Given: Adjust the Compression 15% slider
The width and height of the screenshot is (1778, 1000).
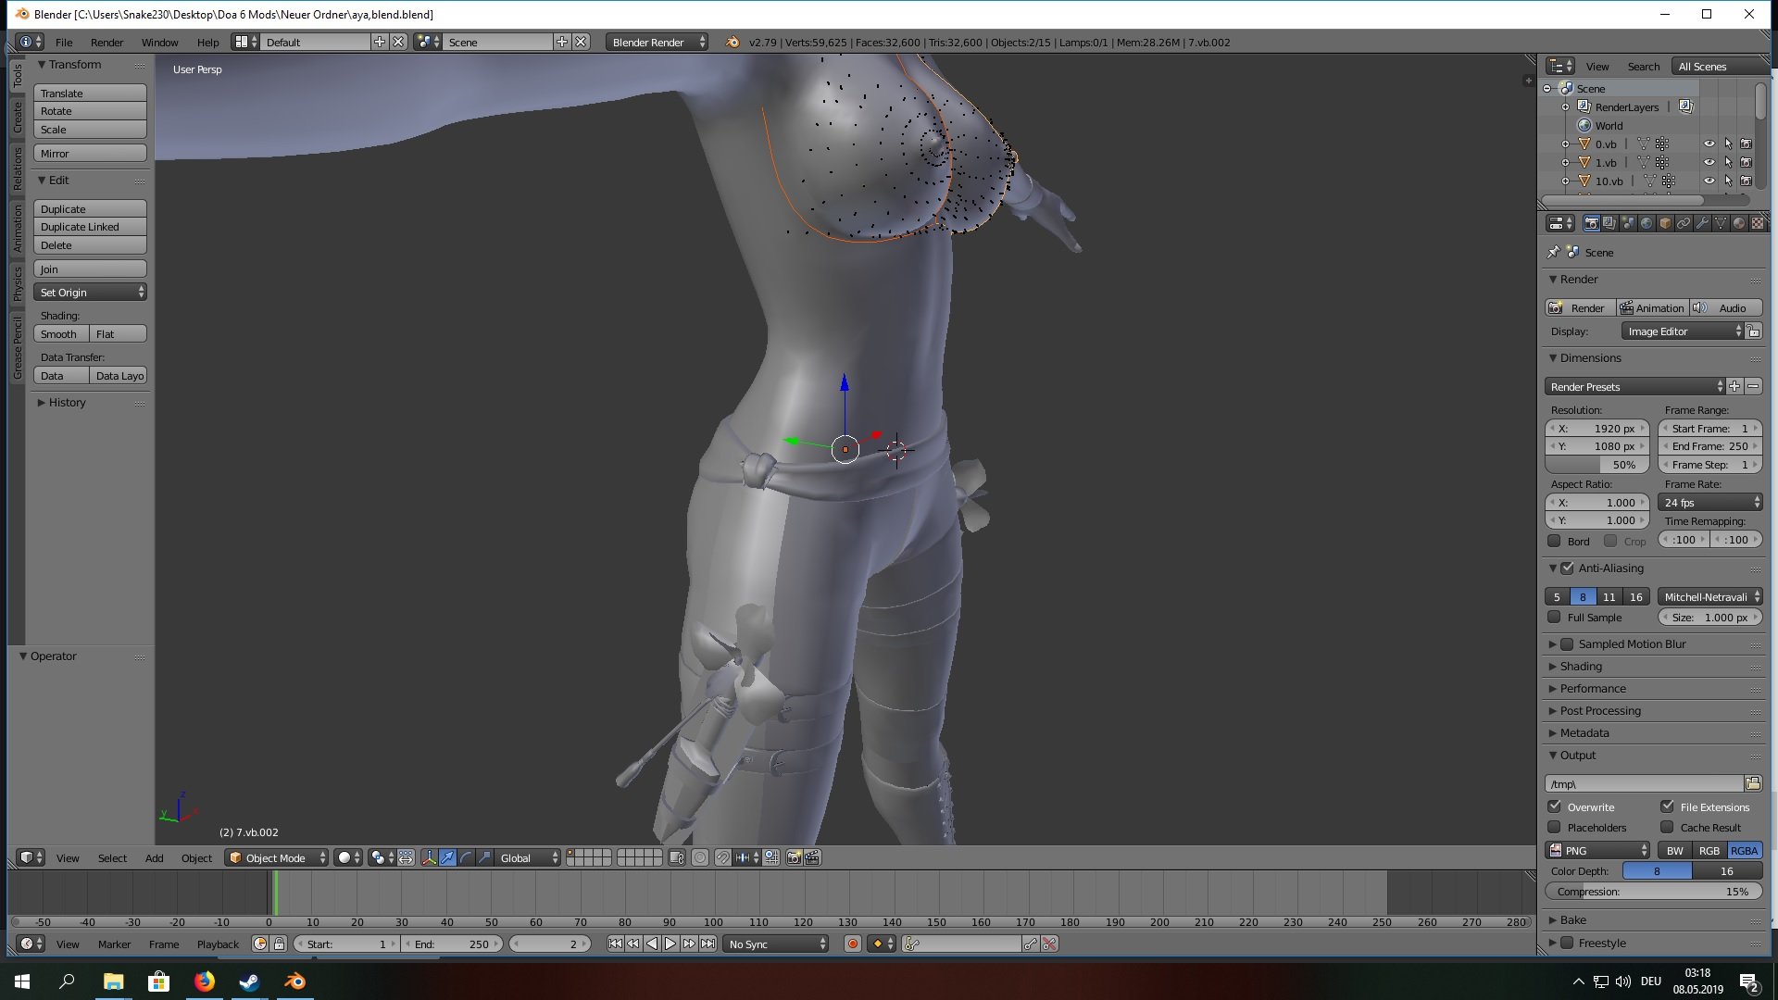Looking at the screenshot, I should point(1653,891).
